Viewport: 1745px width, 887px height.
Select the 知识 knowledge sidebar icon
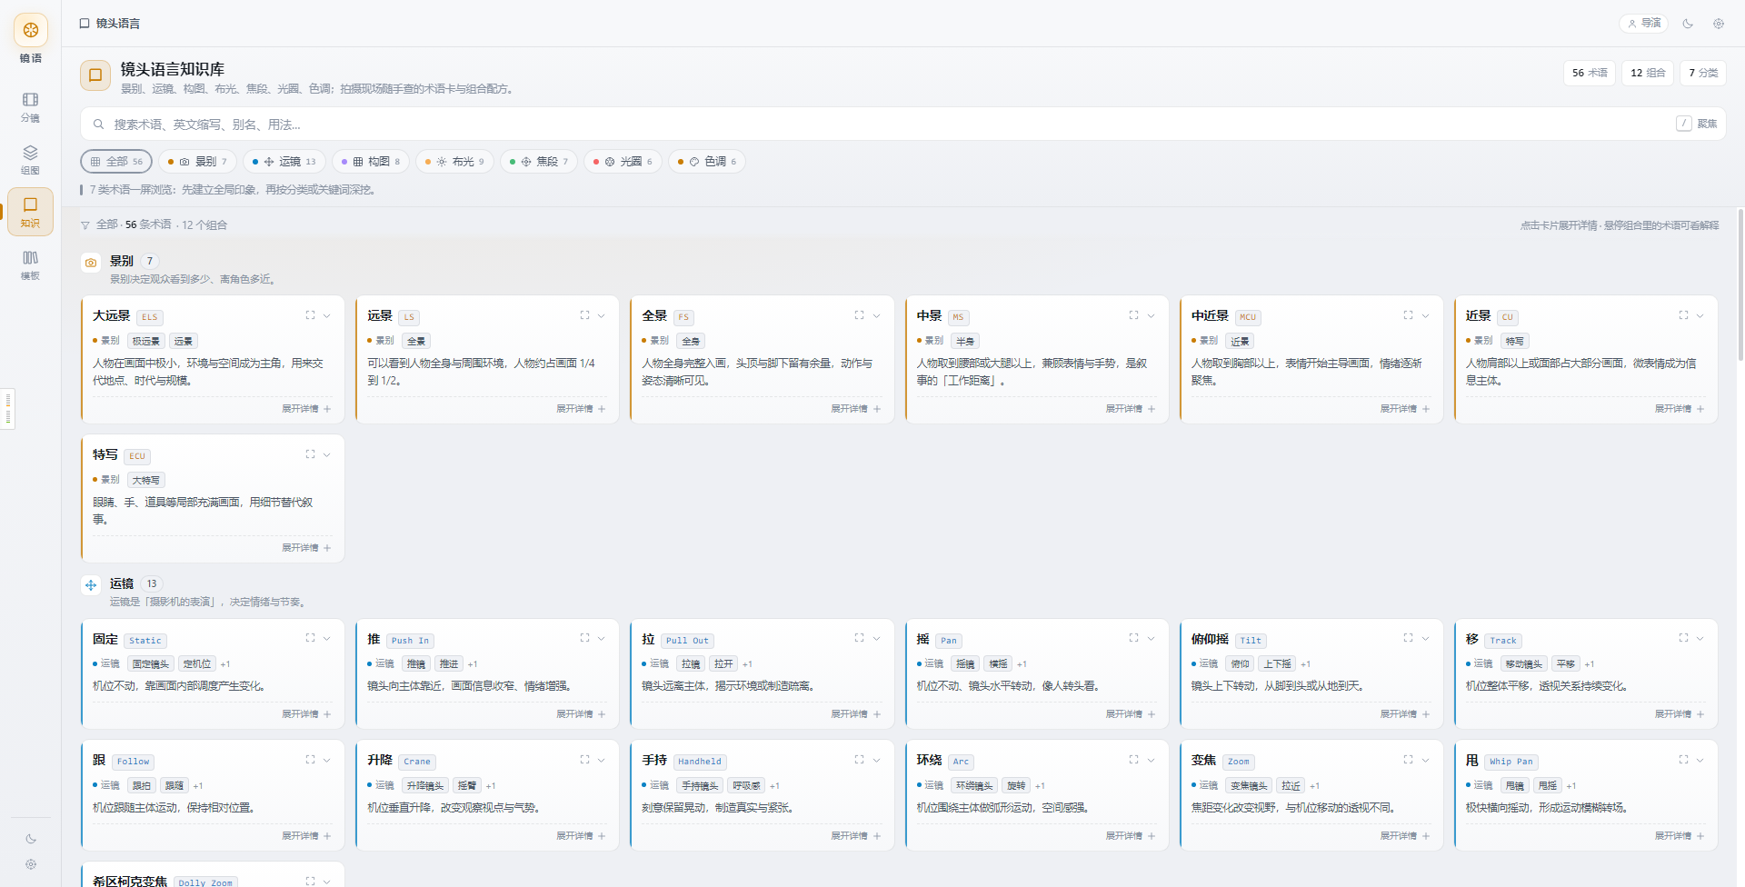30,212
